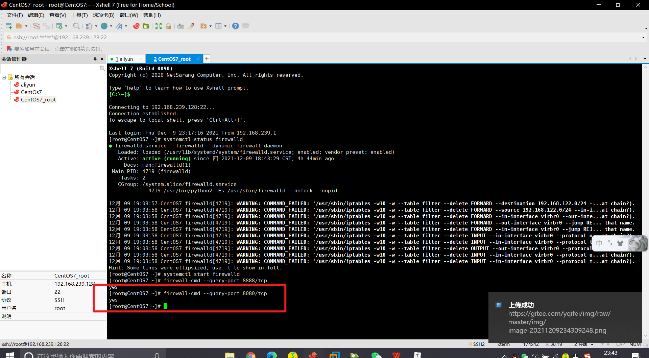Open the 窗口(W) menu
This screenshot has width=649, height=358.
(x=129, y=15)
